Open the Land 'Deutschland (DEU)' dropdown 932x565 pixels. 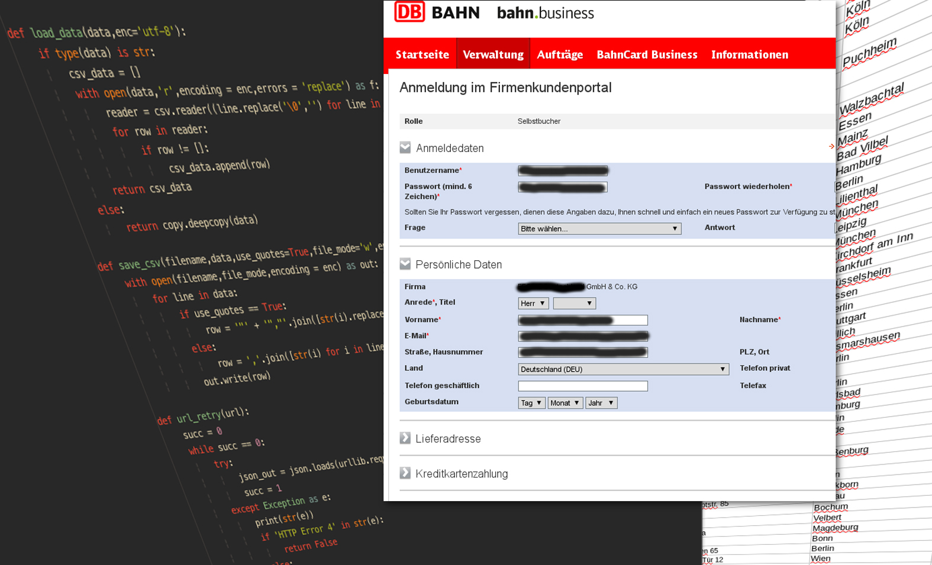pos(623,369)
